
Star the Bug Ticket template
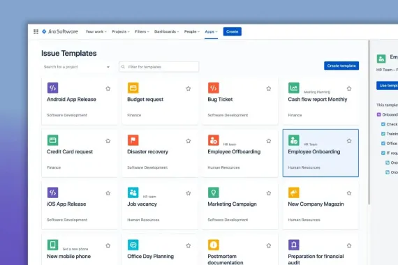(269, 89)
